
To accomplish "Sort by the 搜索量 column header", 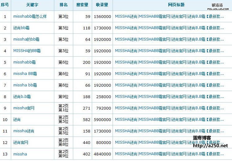I will (x=82, y=5).
